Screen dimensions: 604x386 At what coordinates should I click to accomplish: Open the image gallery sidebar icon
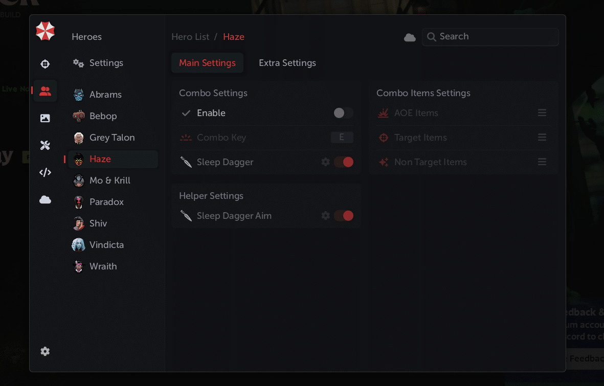(x=45, y=118)
